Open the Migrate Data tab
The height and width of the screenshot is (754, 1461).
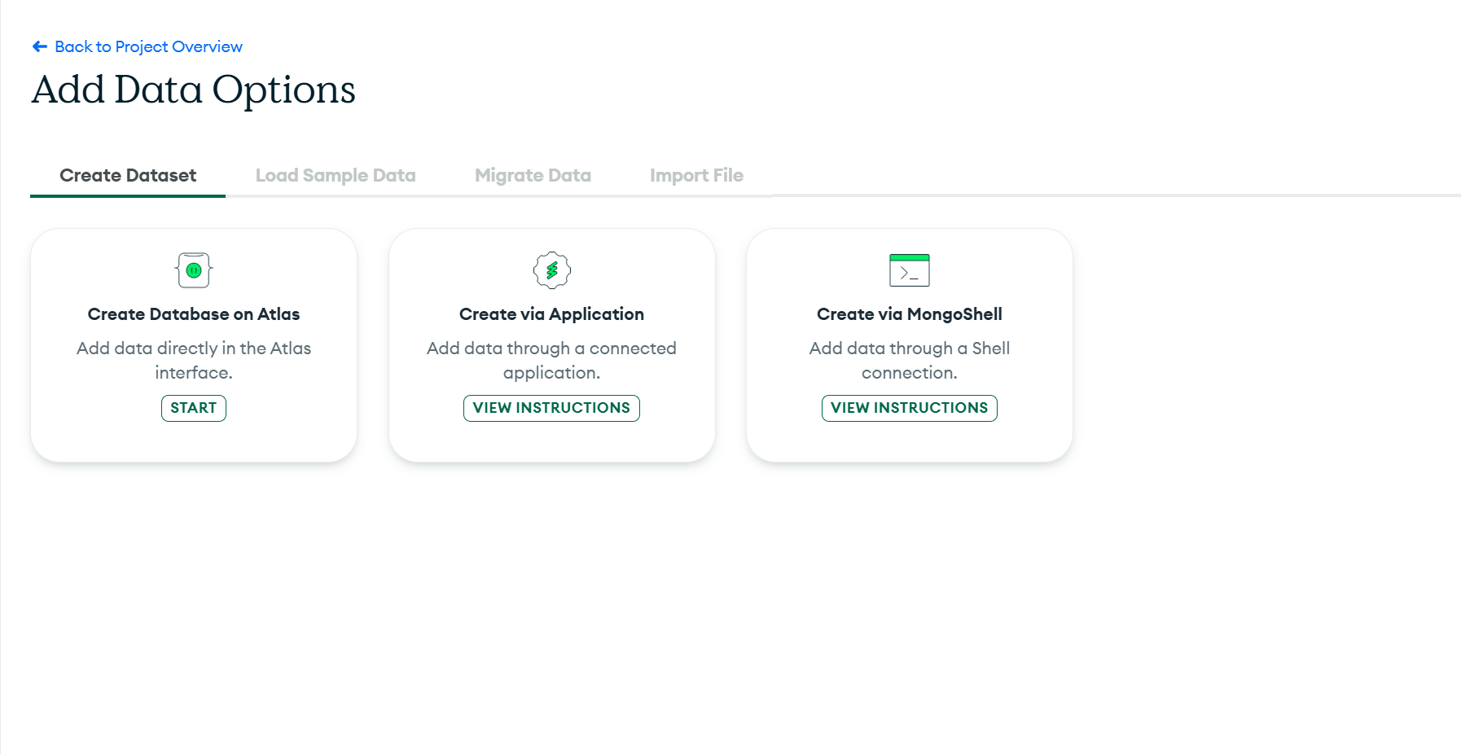click(533, 175)
